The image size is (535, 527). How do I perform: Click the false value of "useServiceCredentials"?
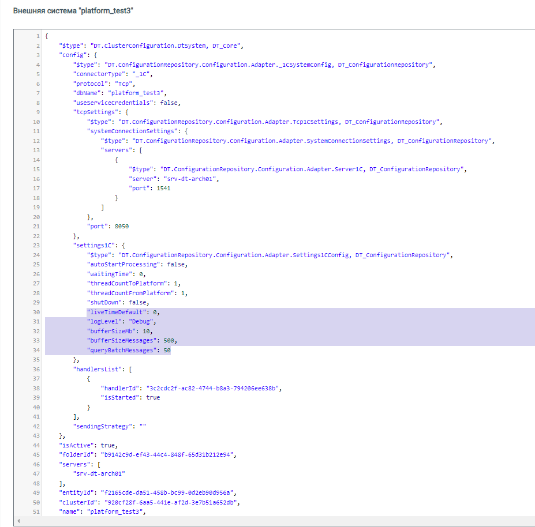coord(170,103)
